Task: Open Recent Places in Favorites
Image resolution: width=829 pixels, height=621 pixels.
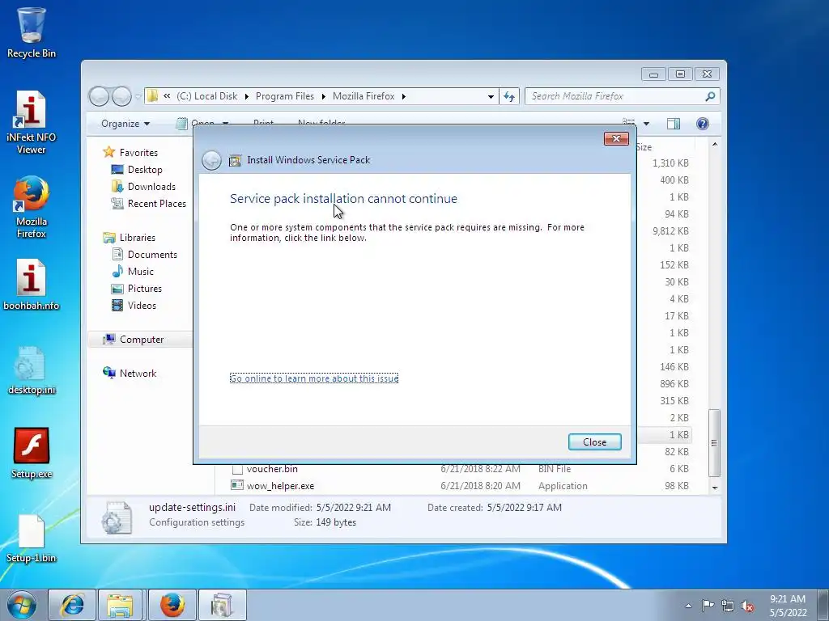Action: pos(156,203)
